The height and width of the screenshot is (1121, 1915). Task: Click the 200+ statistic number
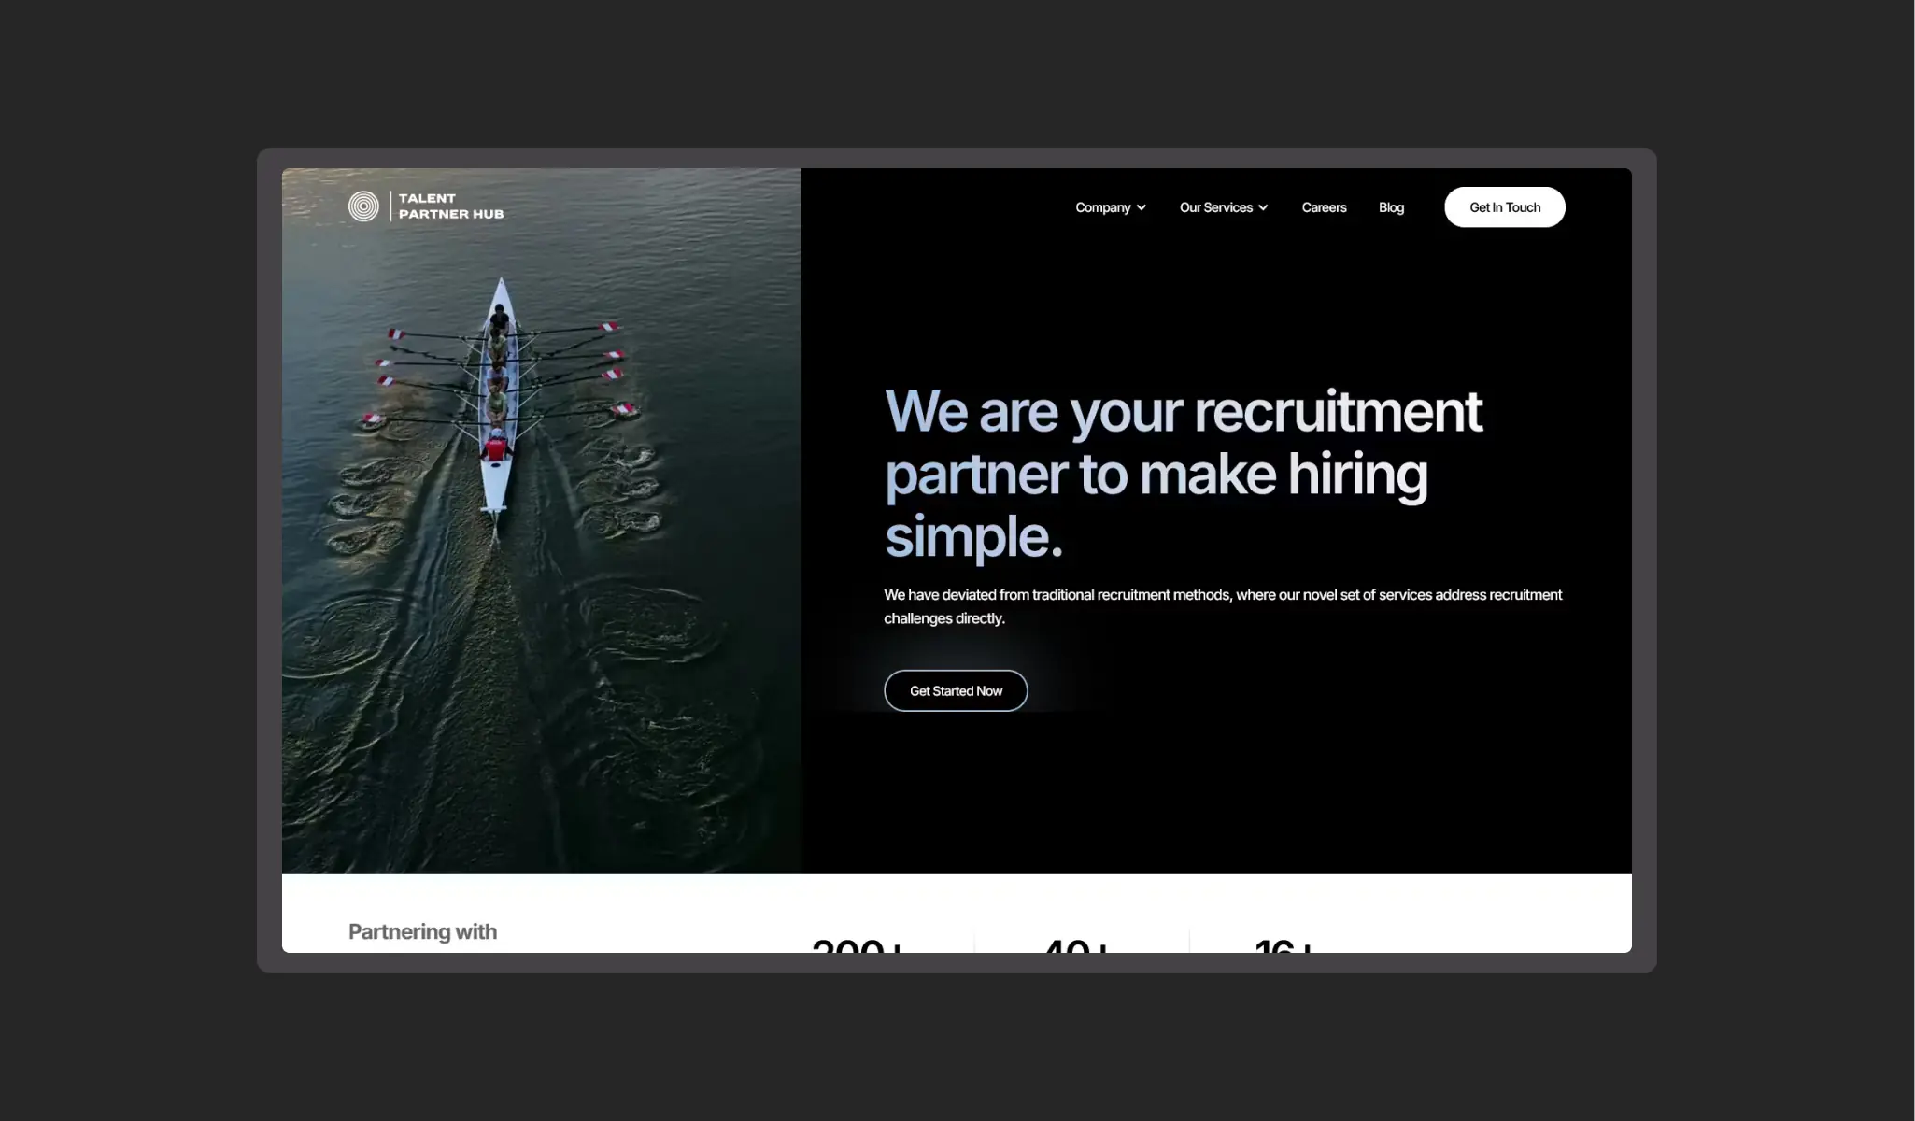(858, 945)
